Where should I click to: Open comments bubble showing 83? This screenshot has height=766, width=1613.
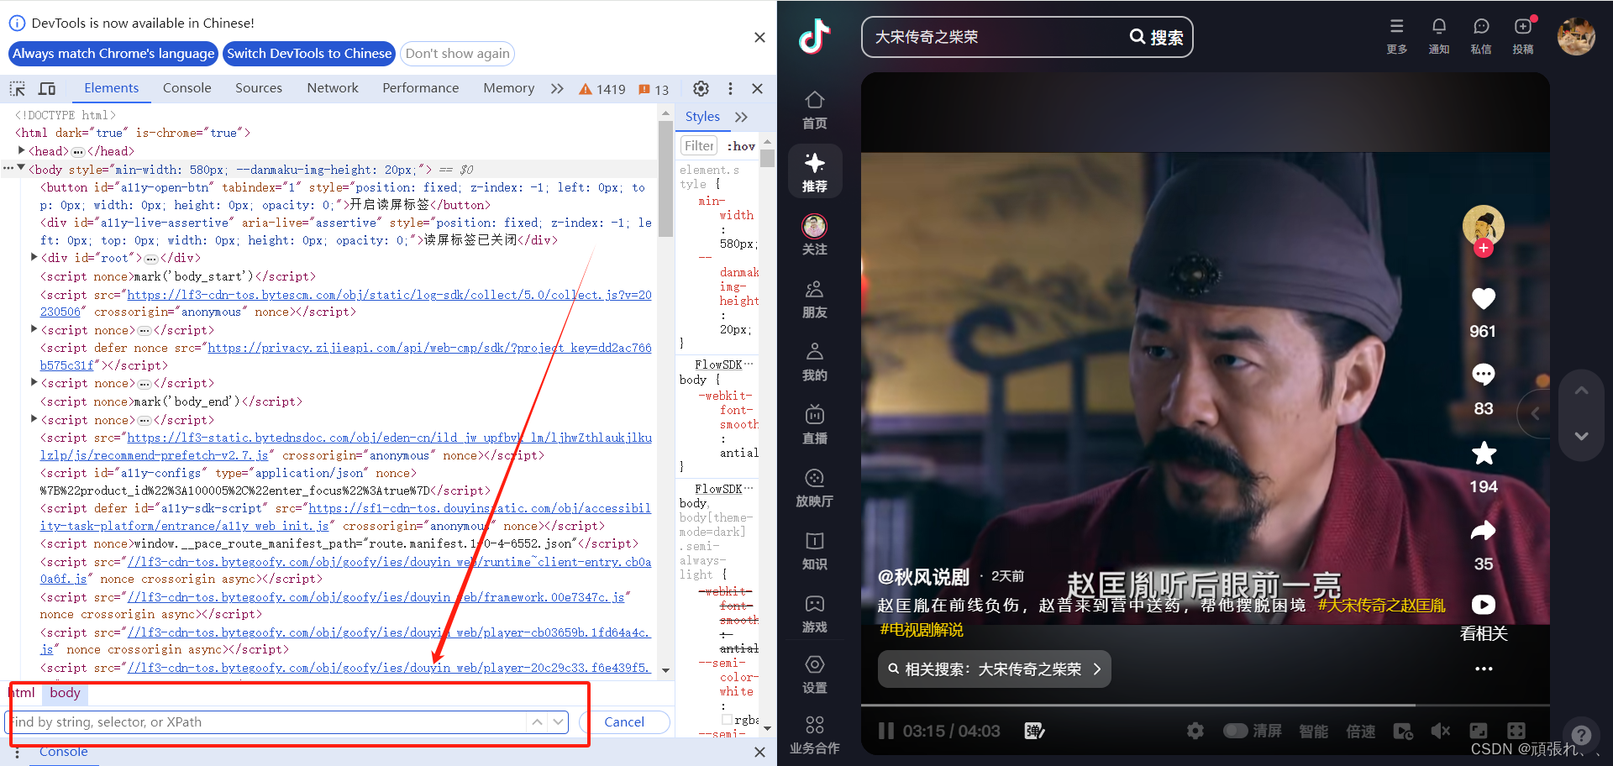[x=1484, y=375]
